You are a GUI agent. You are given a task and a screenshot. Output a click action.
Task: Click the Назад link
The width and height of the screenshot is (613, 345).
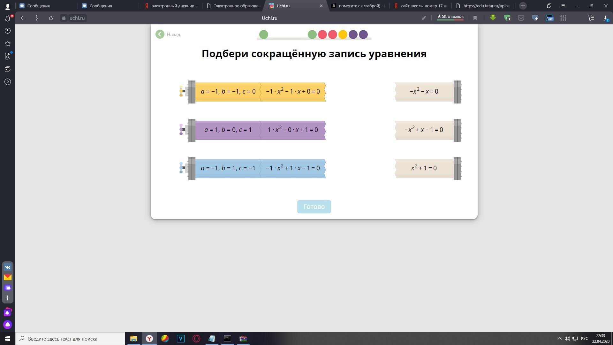[x=173, y=34]
